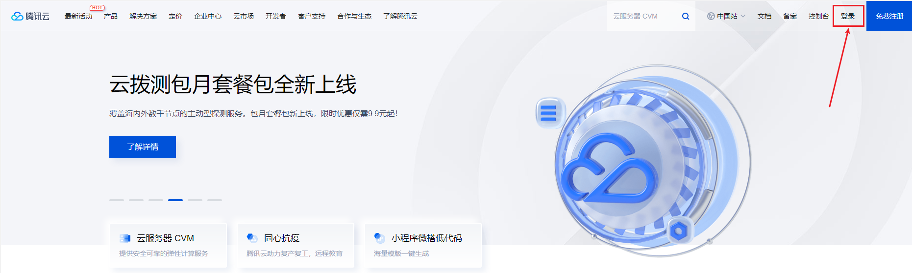
Task: Open the 客户支持 menu
Action: tap(312, 16)
